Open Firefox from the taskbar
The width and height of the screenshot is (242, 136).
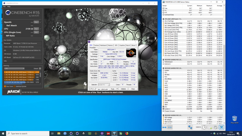(x=127, y=134)
